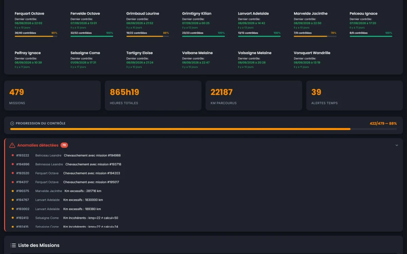Click the Valsaigne Melaine card name

255,53
